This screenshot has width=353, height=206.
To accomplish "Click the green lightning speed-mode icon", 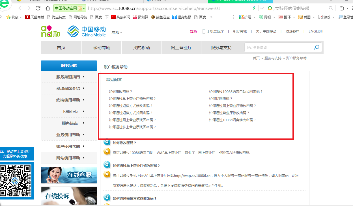I will [254, 8].
